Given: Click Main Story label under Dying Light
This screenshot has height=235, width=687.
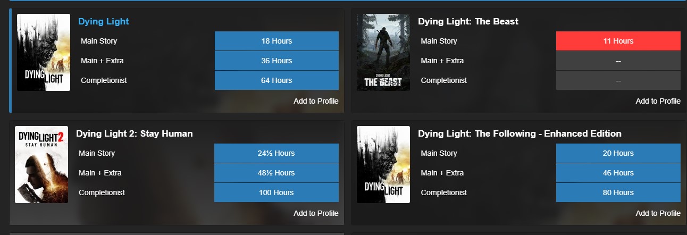Looking at the screenshot, I should point(99,41).
